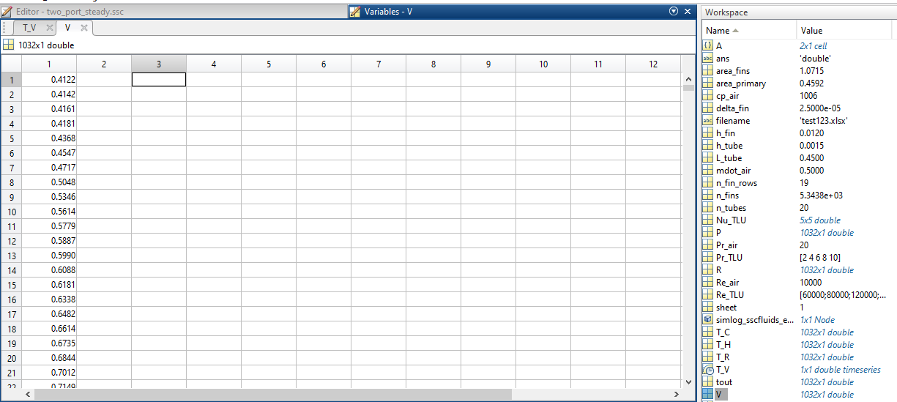Select the Pr_air variable icon
Image resolution: width=897 pixels, height=402 pixels.
[x=707, y=245]
